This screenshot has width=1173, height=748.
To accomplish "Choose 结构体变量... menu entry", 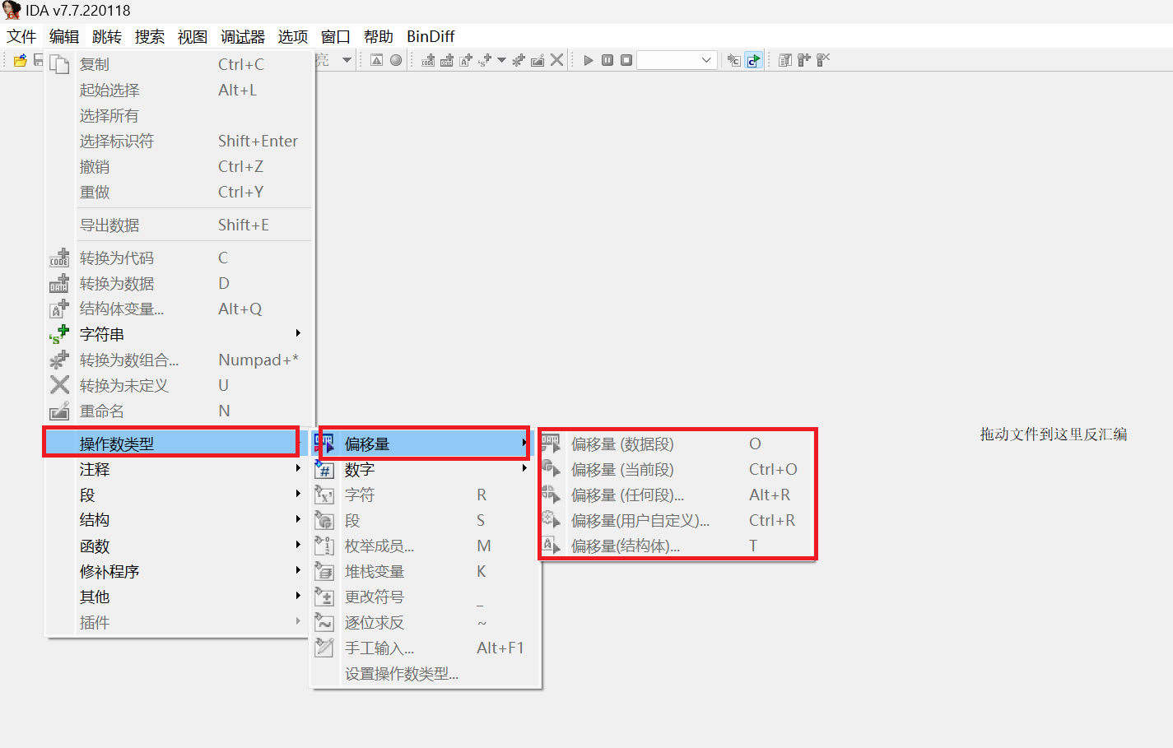I will click(x=179, y=309).
